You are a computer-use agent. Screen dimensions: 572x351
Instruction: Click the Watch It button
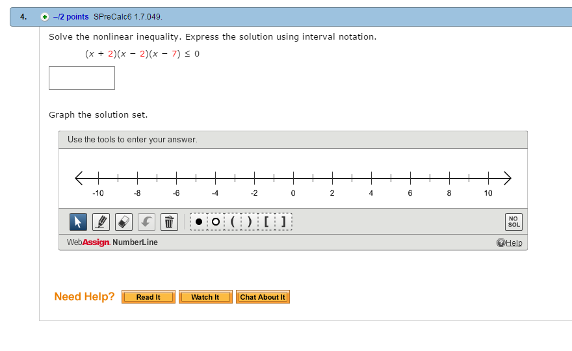(x=205, y=297)
